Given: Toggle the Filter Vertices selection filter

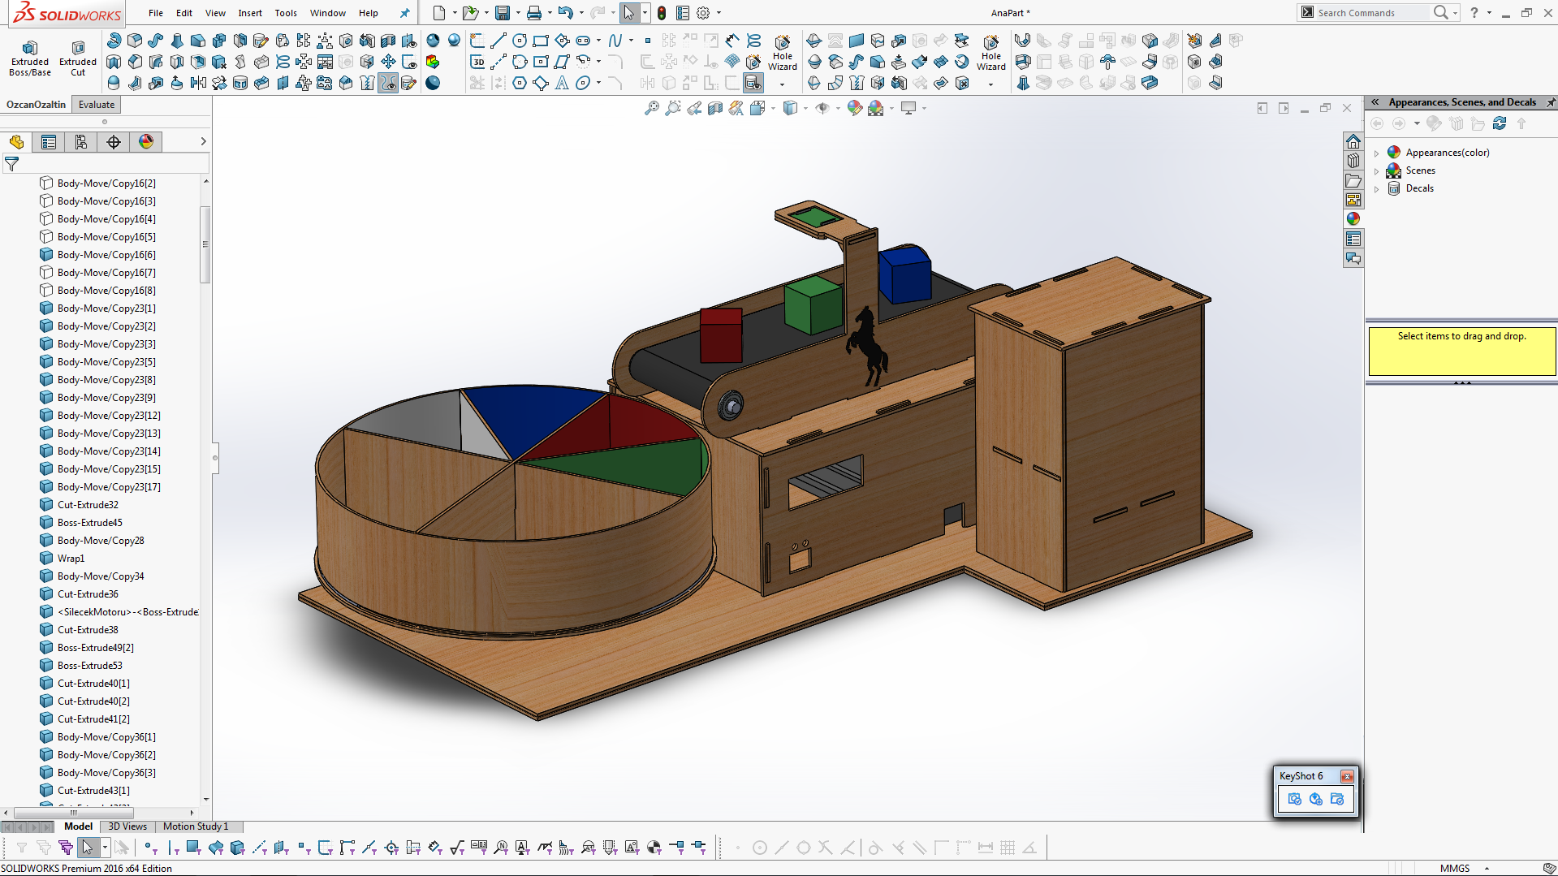Looking at the screenshot, I should pyautogui.click(x=150, y=848).
